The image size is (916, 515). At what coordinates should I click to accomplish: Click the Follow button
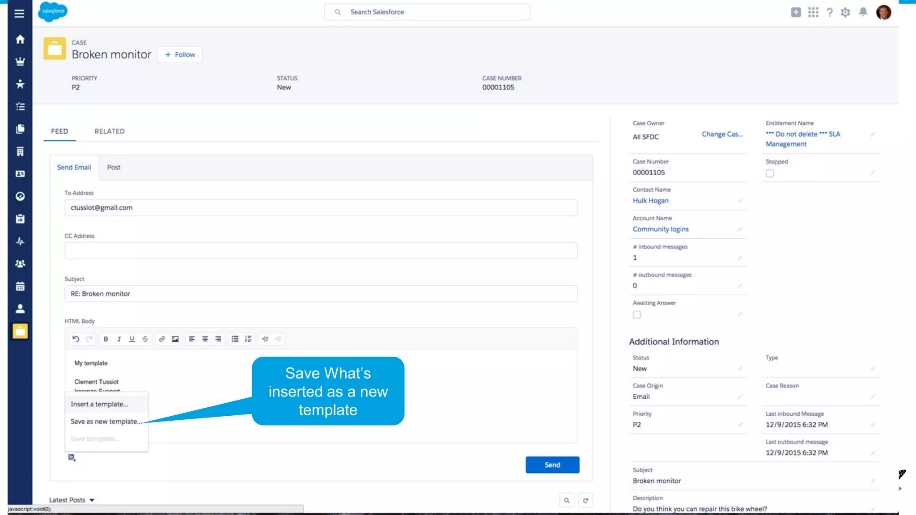180,55
